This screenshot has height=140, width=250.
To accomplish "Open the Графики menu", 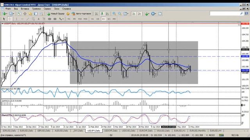I will (x=36, y=9).
